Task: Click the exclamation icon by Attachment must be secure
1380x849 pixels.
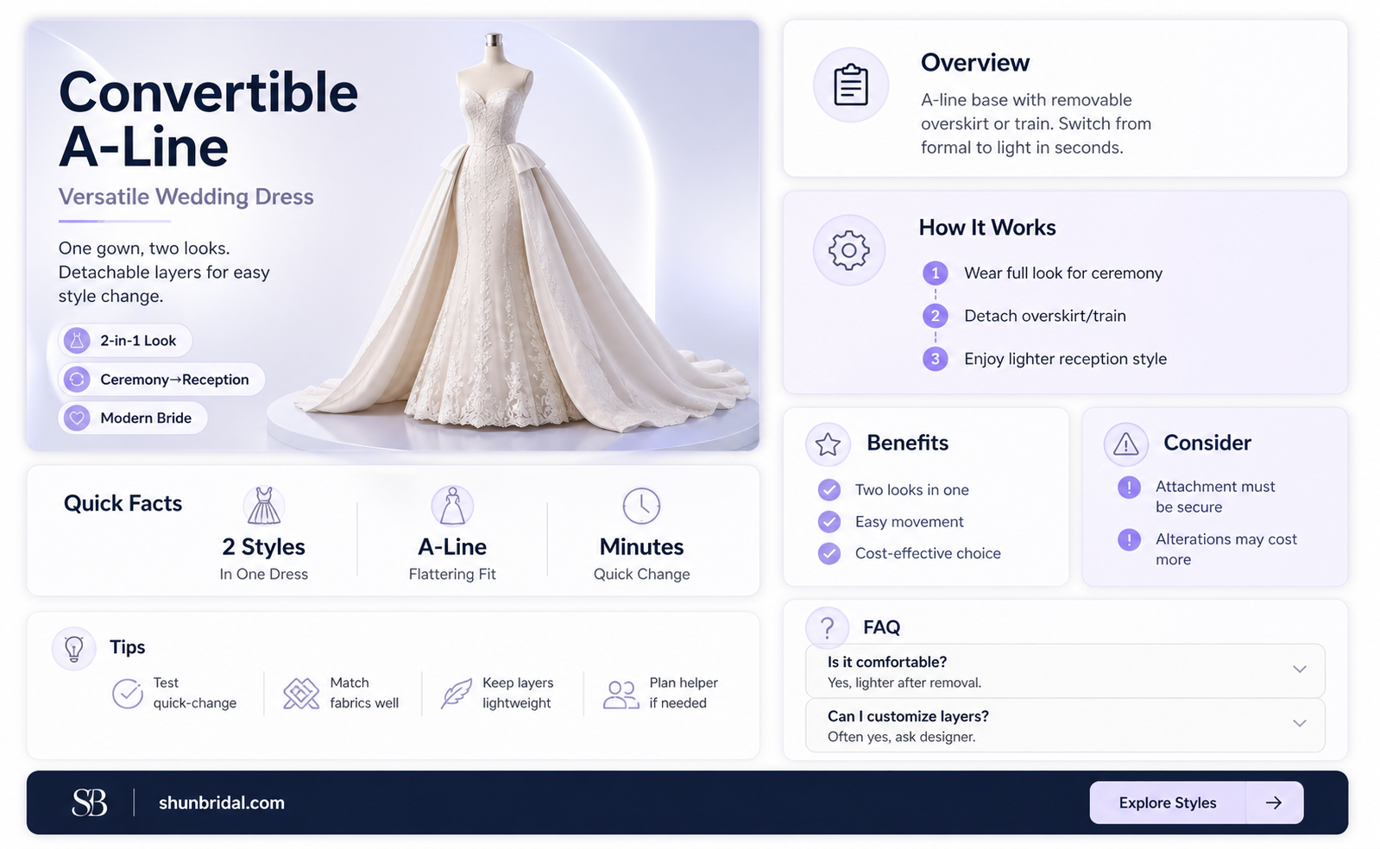Action: [x=1129, y=487]
